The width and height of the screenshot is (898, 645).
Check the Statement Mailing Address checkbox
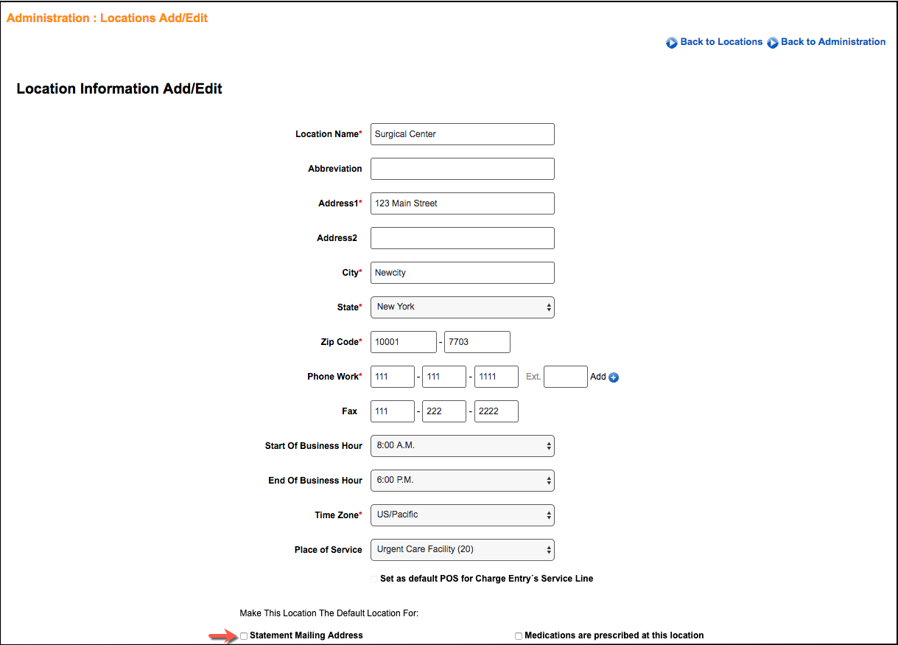(x=244, y=636)
